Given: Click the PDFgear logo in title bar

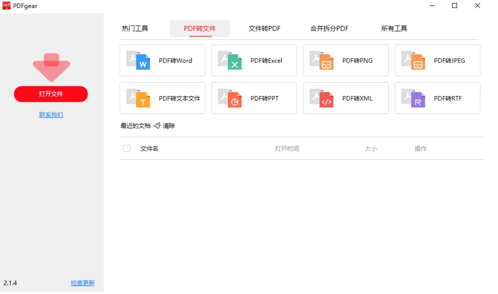Looking at the screenshot, I should tap(6, 5).
